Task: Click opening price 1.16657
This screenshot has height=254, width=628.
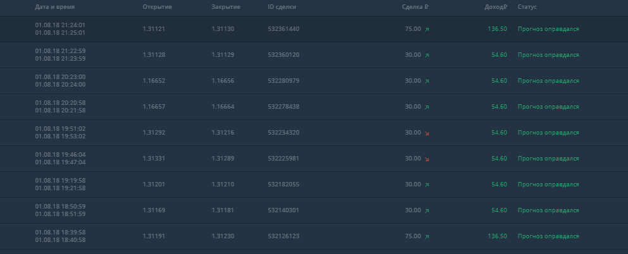Action: point(154,106)
